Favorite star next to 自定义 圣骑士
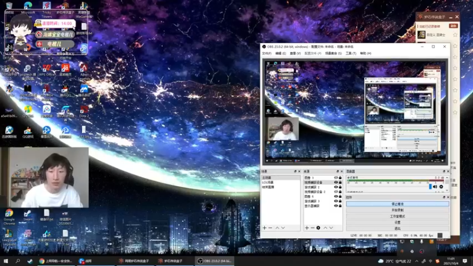The width and height of the screenshot is (473, 266). point(455,35)
